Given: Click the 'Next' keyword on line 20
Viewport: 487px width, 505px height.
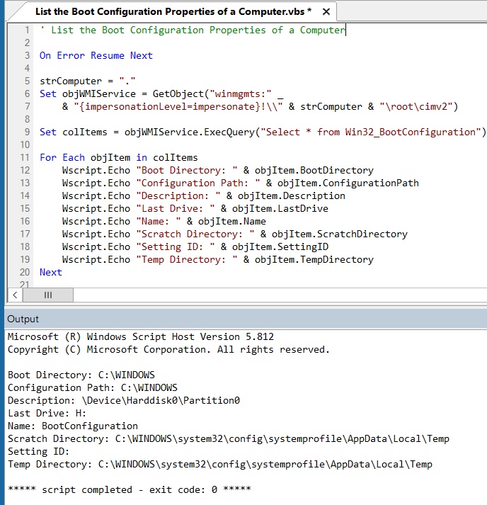Looking at the screenshot, I should (x=51, y=272).
